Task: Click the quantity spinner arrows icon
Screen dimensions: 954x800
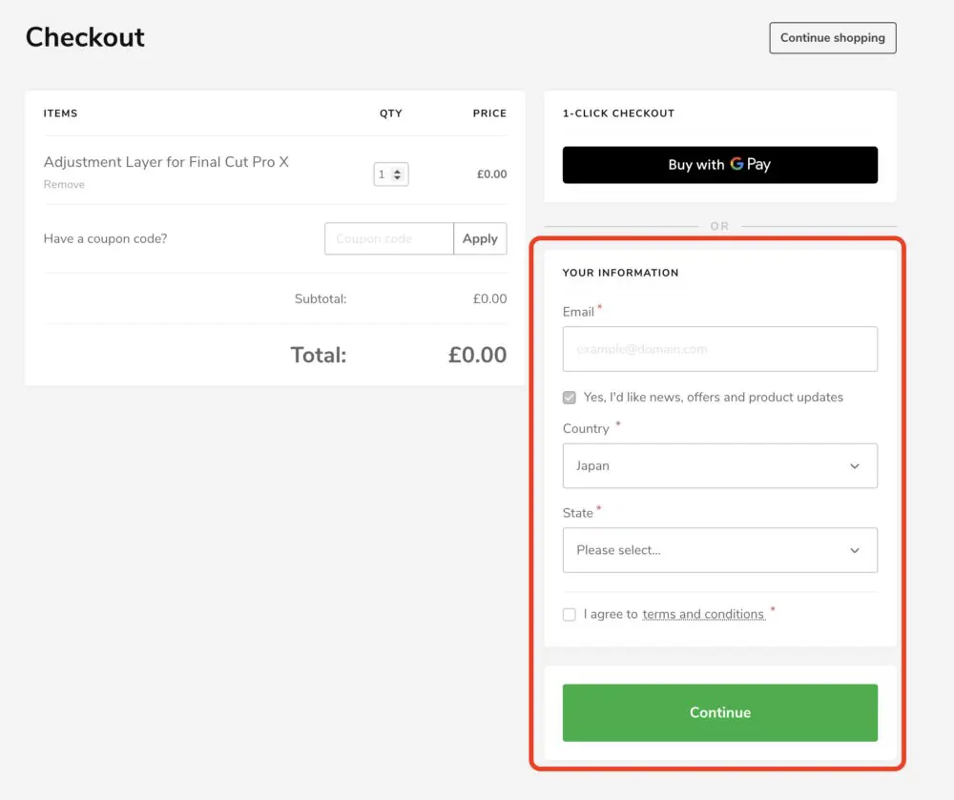Action: (398, 174)
